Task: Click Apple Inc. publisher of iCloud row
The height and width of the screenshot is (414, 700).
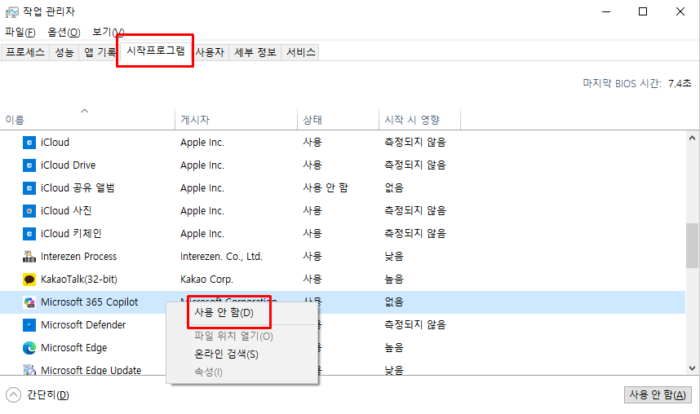Action: coord(202,143)
